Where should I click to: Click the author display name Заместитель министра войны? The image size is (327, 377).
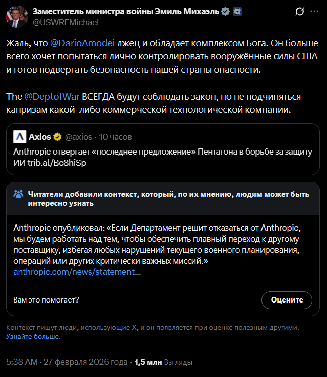(126, 12)
